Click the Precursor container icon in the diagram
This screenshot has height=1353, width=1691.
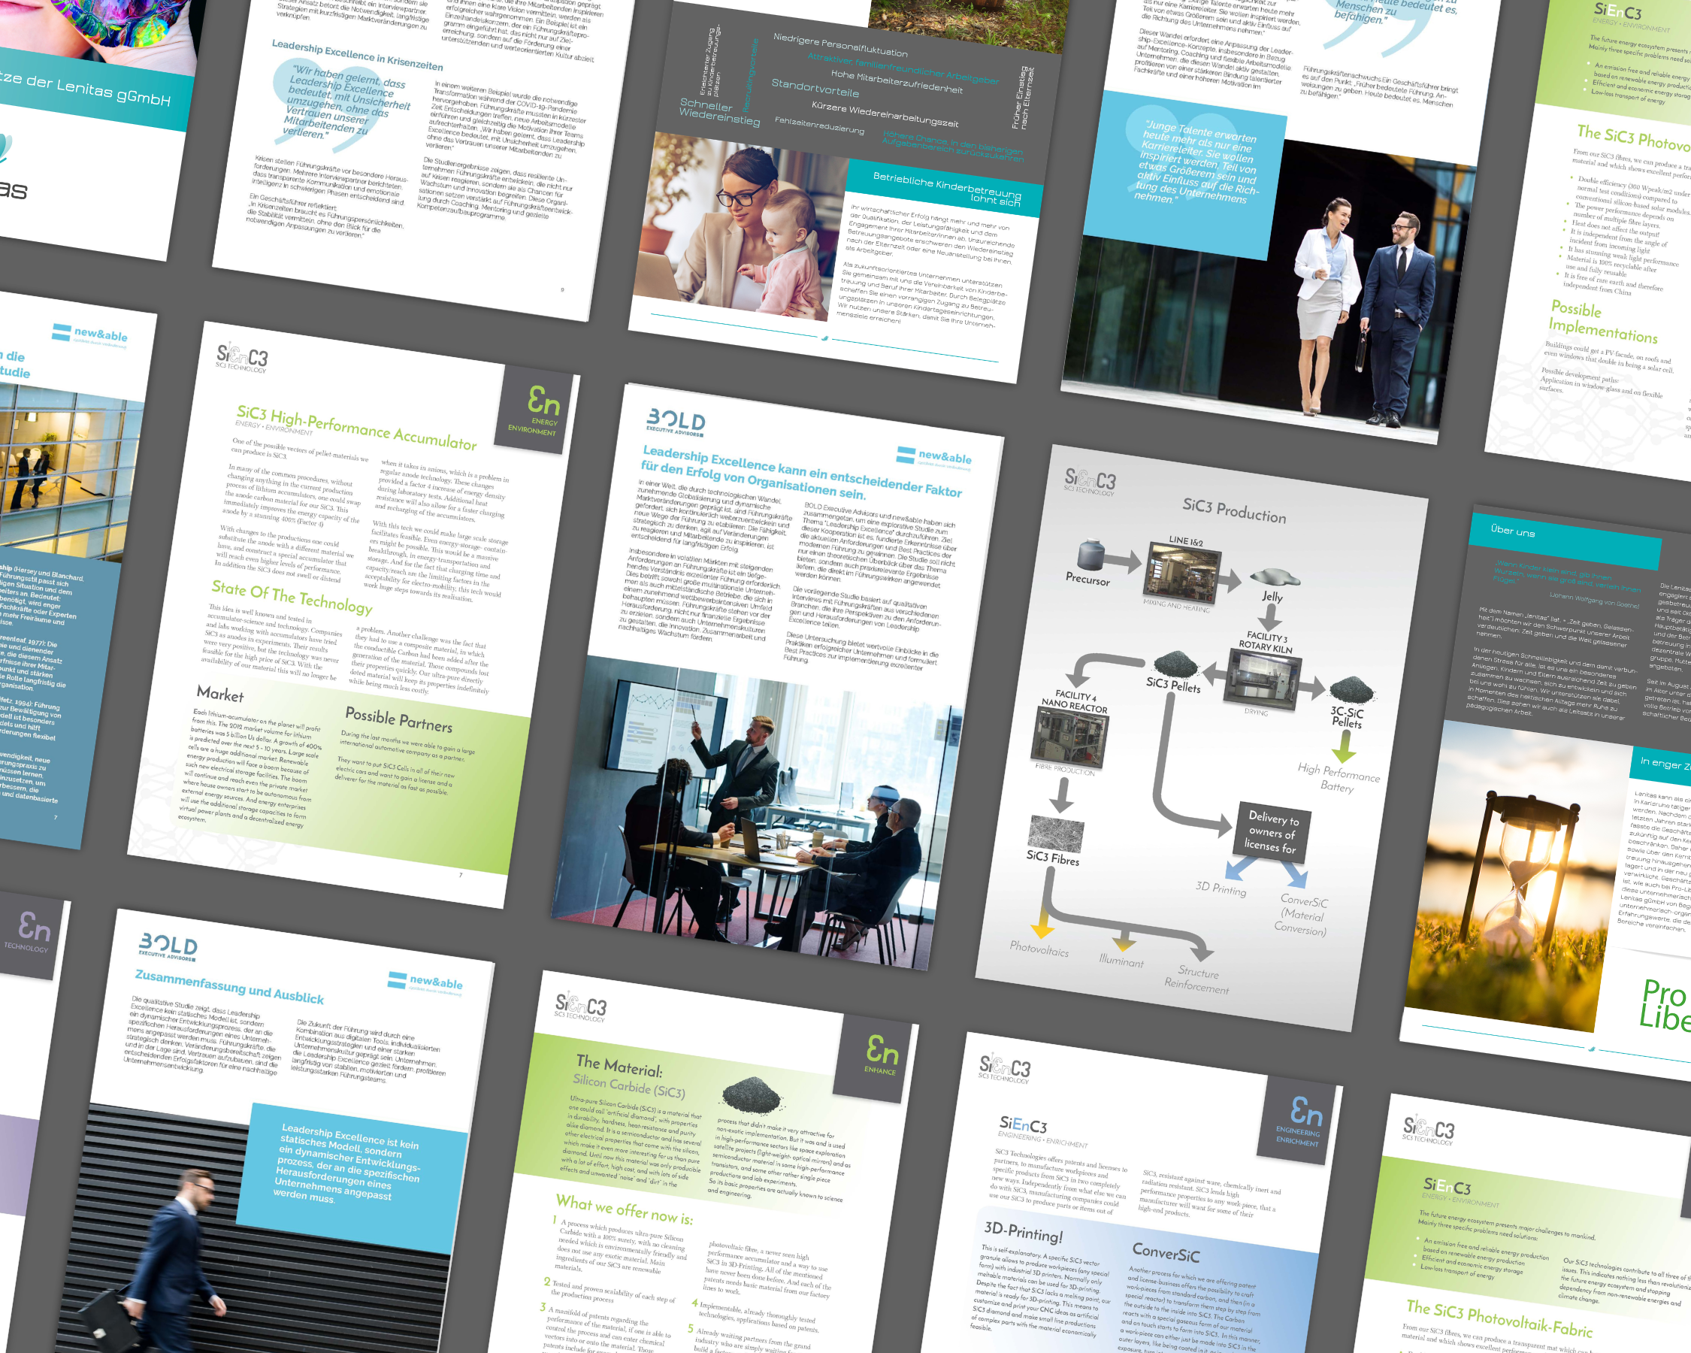(1091, 555)
